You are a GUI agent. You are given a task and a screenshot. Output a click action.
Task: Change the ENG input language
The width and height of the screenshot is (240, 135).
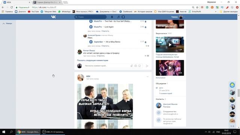tap(218, 132)
